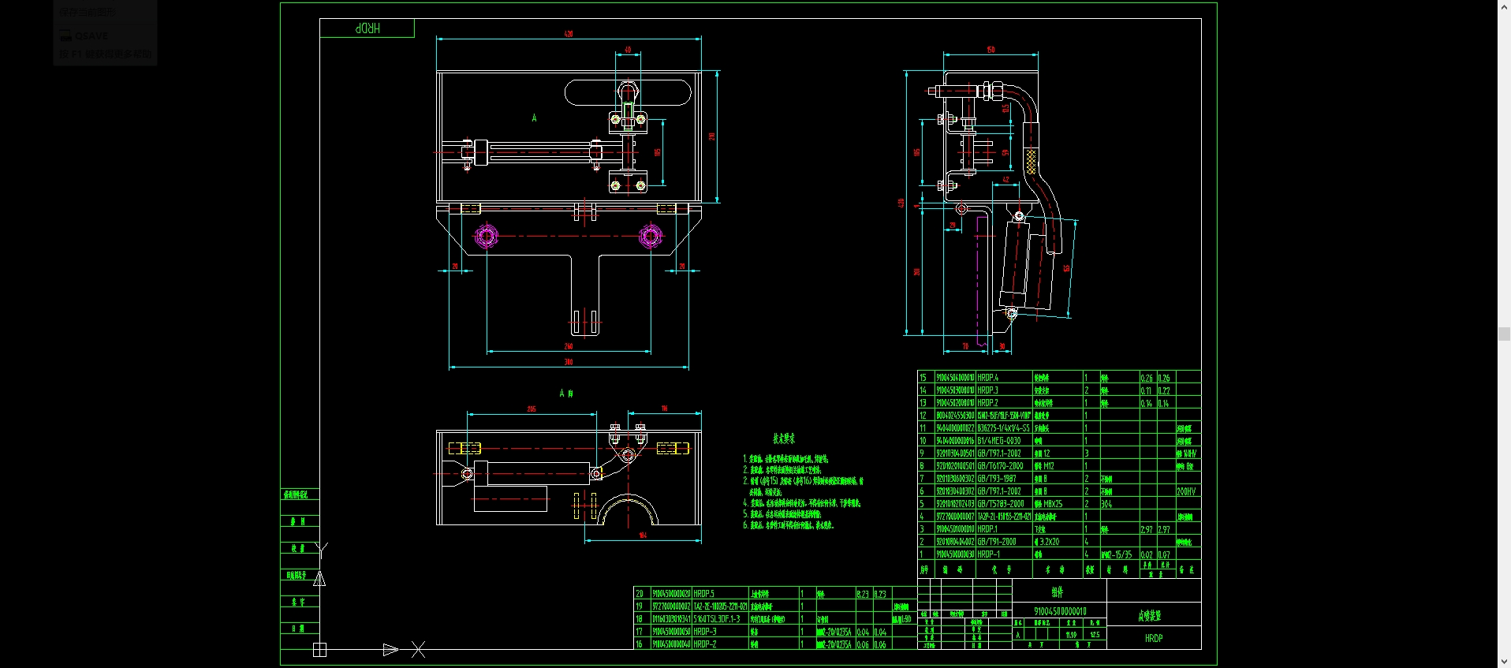This screenshot has height=668, width=1511.
Task: Click the 304 material cell in row 5
Action: (x=1106, y=504)
